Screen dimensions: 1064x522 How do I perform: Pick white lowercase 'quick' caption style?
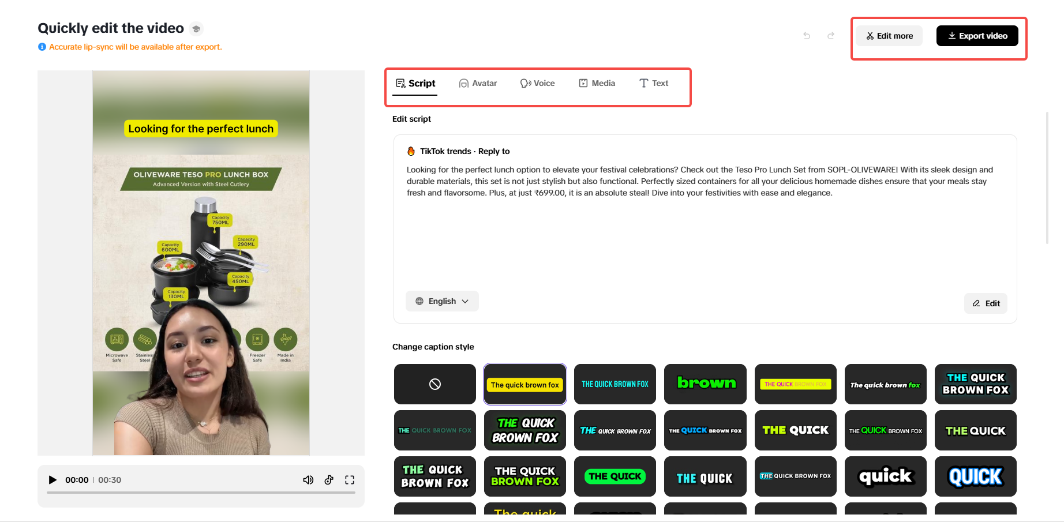(886, 476)
